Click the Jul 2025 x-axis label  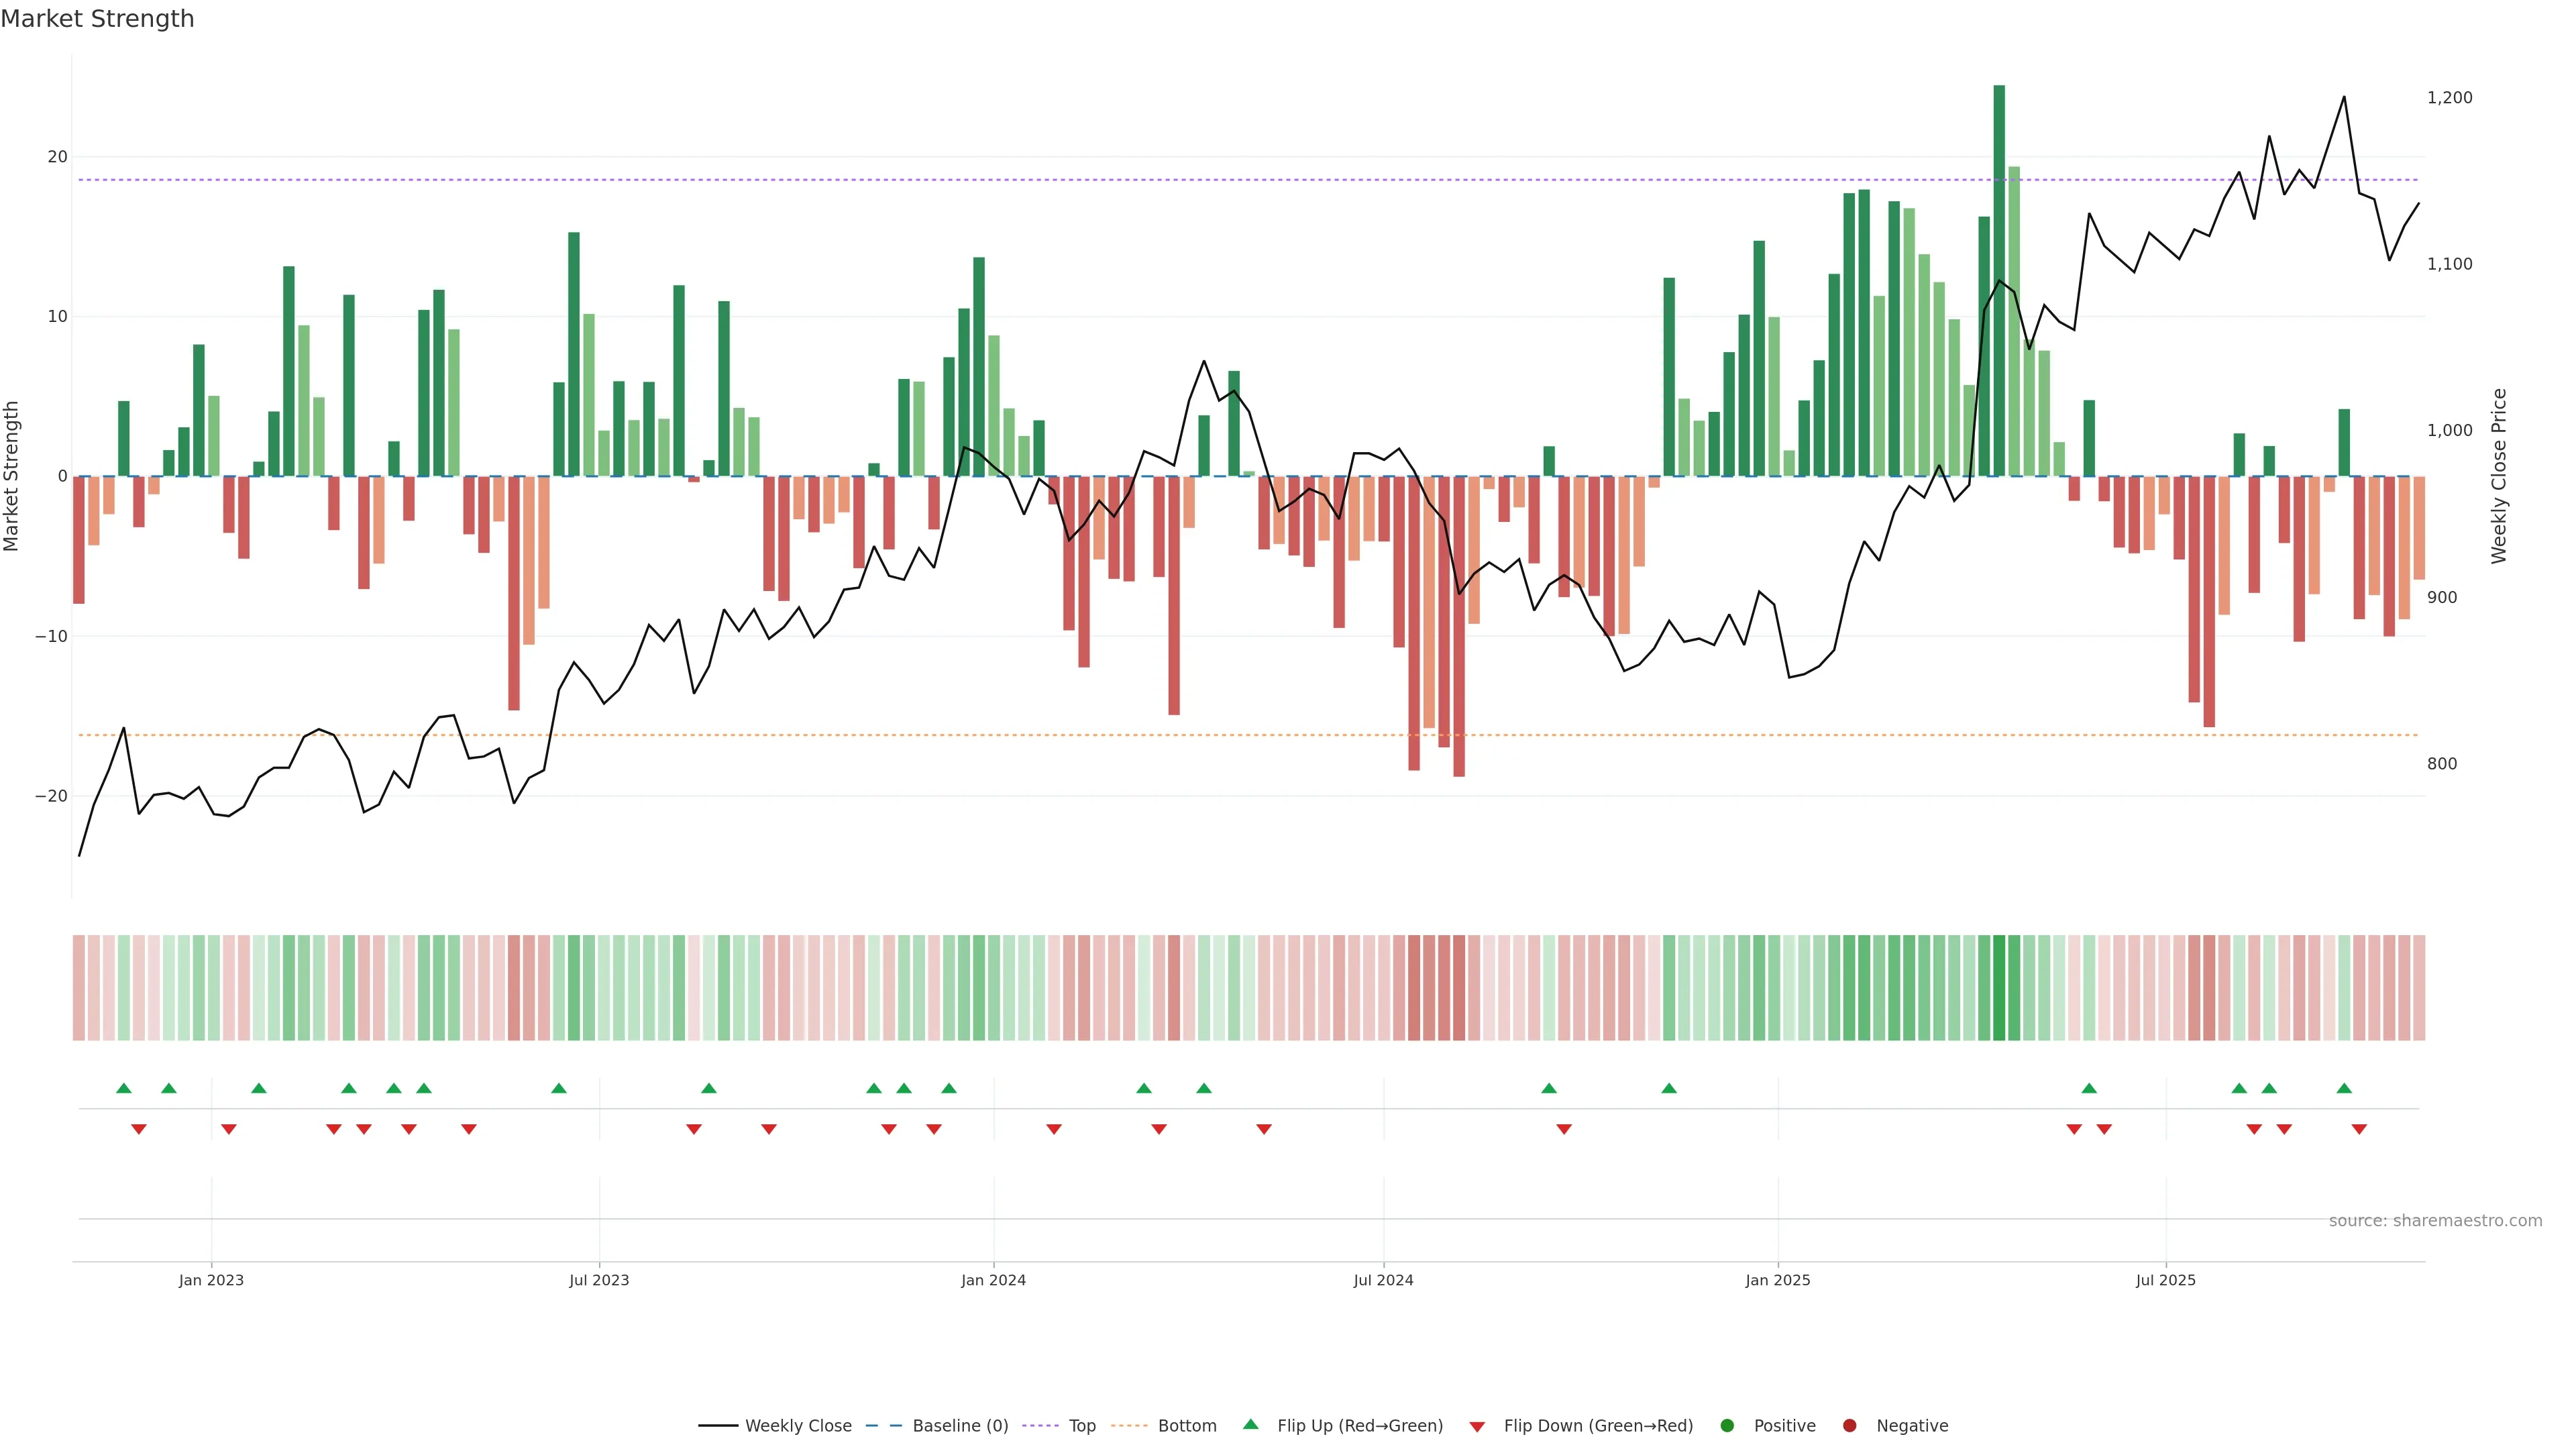click(x=2165, y=1280)
